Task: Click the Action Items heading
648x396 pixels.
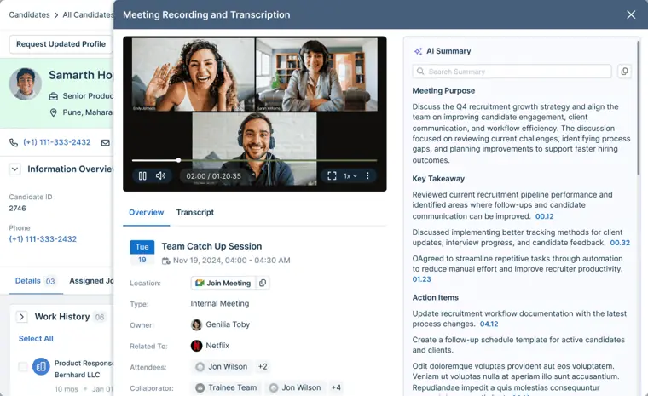Action: point(435,297)
